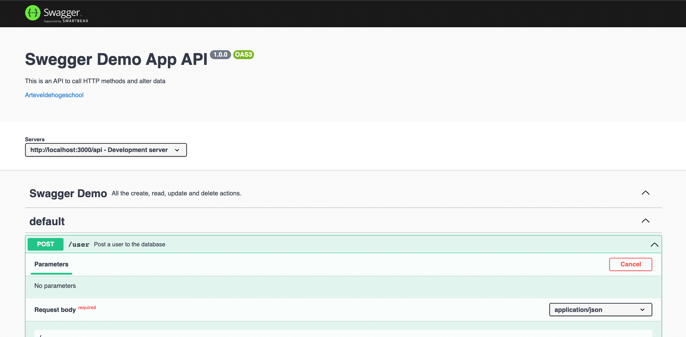This screenshot has height=337, width=686.
Task: Click the default tag heading
Action: [47, 222]
